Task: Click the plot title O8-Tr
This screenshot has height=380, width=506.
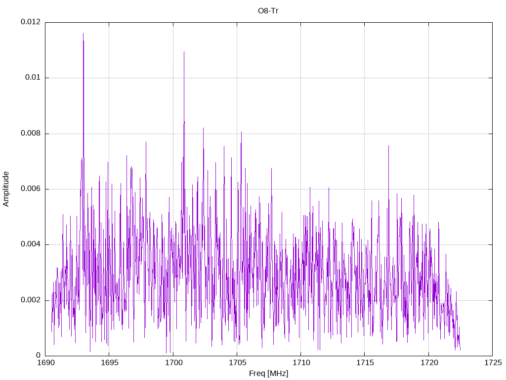Action: [268, 11]
